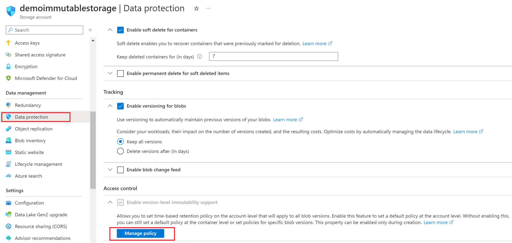Collapse the Enable versioning for blobs section
512x243 pixels.
click(x=110, y=106)
